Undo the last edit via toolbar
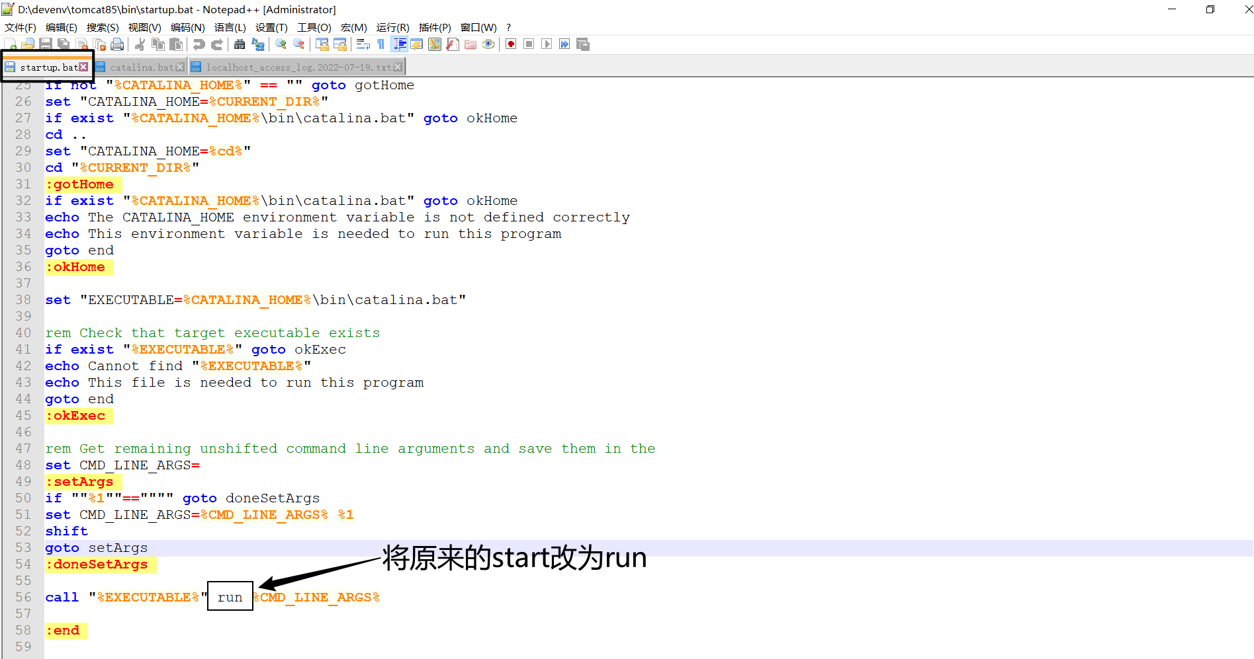This screenshot has height=659, width=1254. [x=199, y=44]
